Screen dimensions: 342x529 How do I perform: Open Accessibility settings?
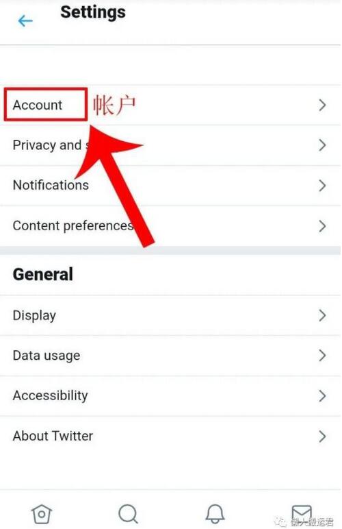pos(171,396)
